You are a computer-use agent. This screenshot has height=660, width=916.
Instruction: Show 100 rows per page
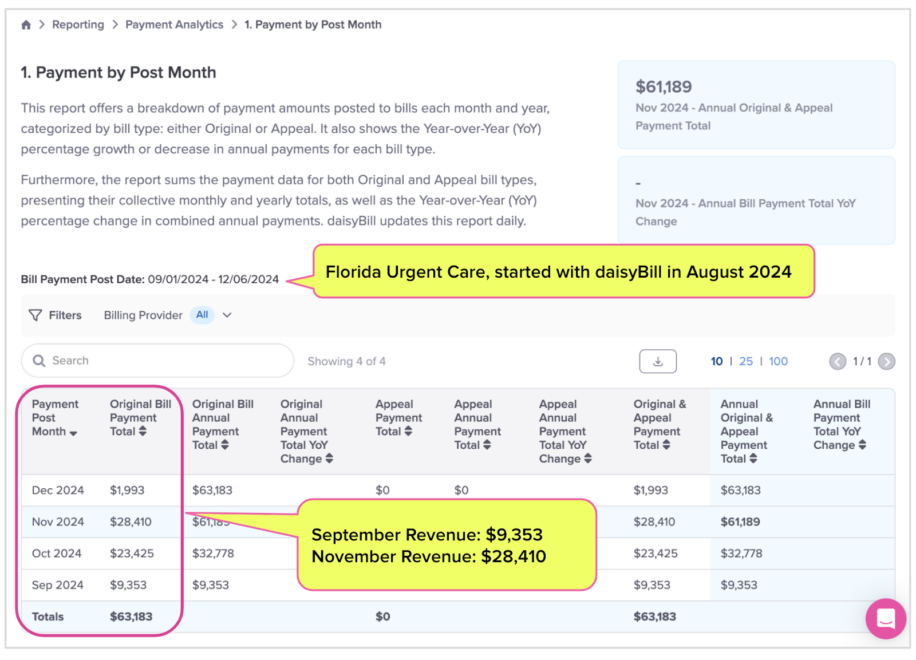(778, 361)
